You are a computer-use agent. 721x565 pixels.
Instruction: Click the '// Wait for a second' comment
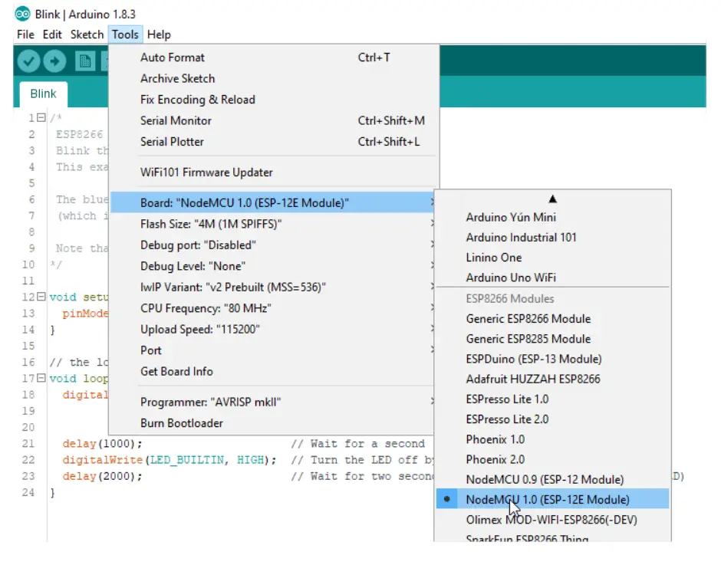pos(357,444)
